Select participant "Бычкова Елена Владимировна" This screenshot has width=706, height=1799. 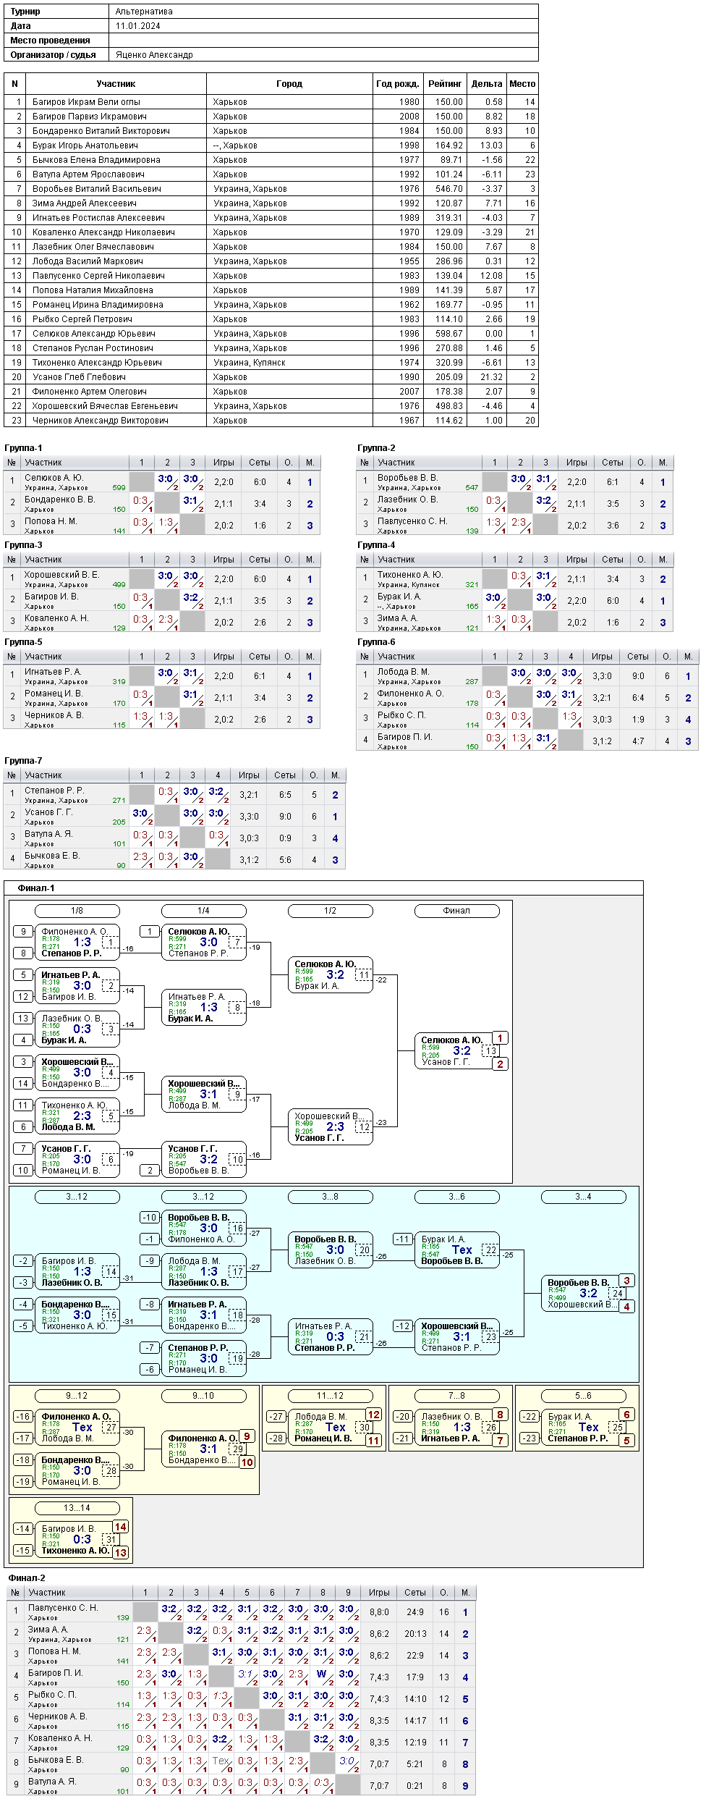click(96, 160)
